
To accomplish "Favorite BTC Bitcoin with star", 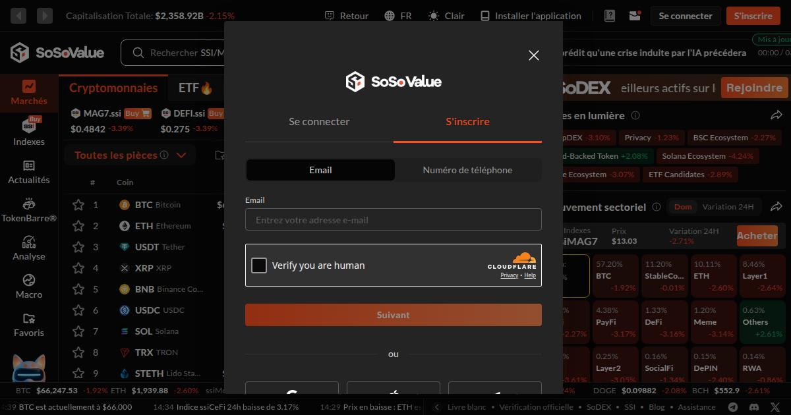I will 78,205.
